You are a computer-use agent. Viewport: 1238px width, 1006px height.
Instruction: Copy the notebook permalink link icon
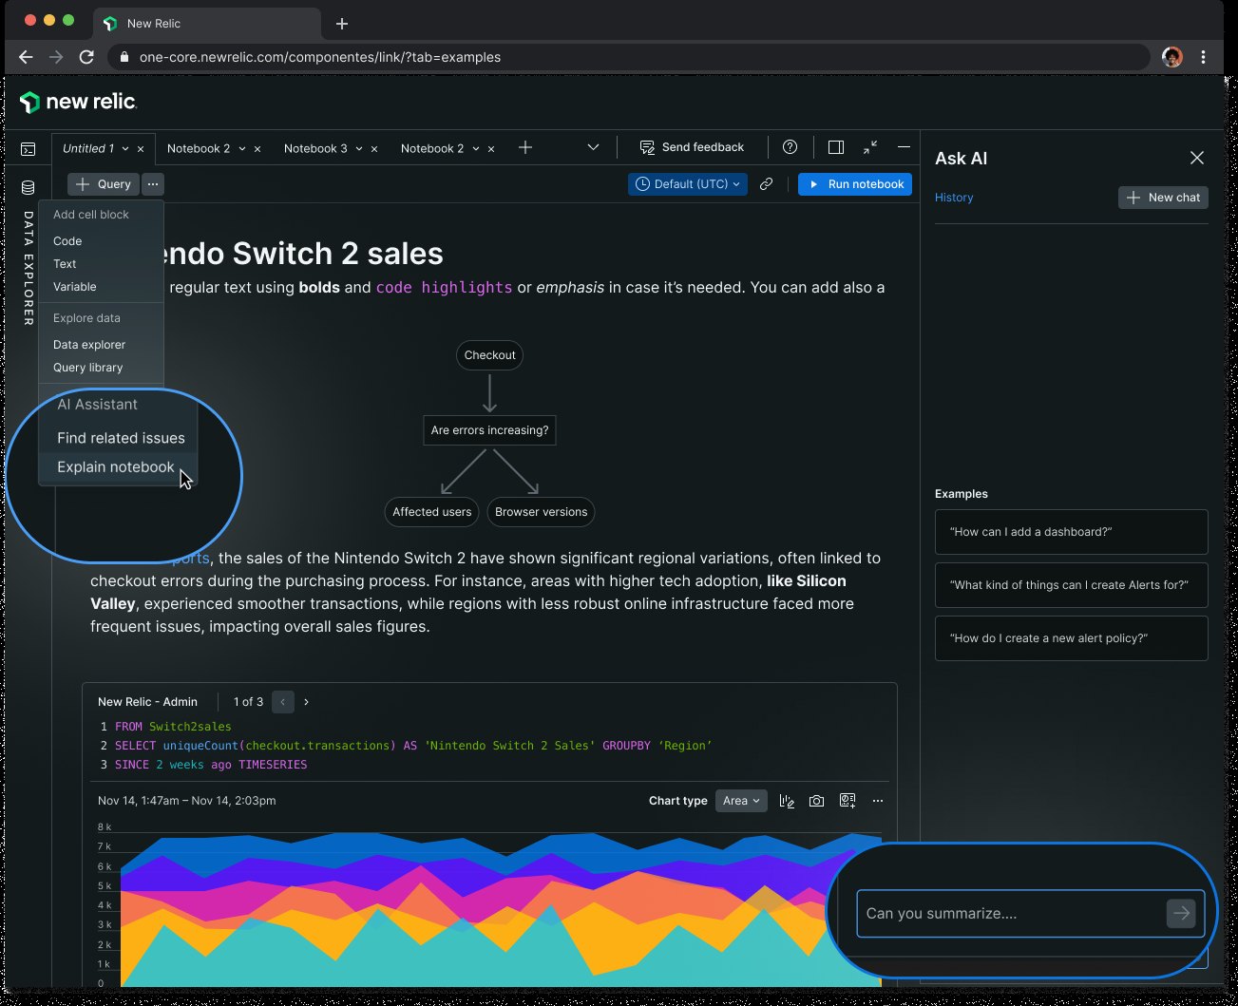pyautogui.click(x=766, y=184)
